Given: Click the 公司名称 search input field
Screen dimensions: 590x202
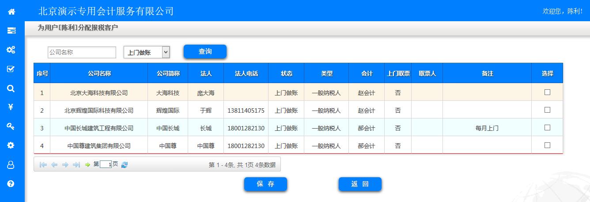Looking at the screenshot, I should pos(82,52).
